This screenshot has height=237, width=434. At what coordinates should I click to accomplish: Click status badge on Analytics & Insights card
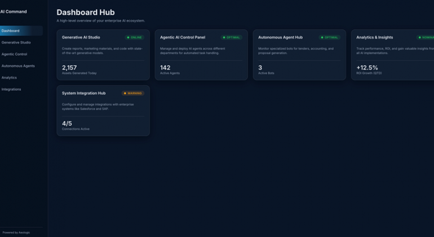click(x=426, y=37)
